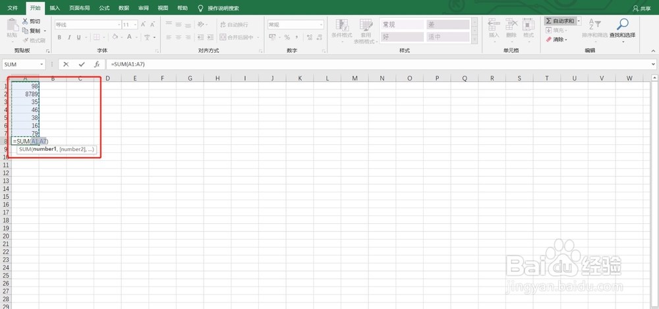Toggle middle vertical alignment

[178, 24]
